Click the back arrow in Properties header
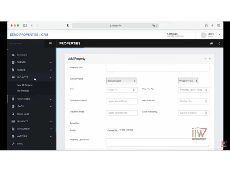 (219, 44)
